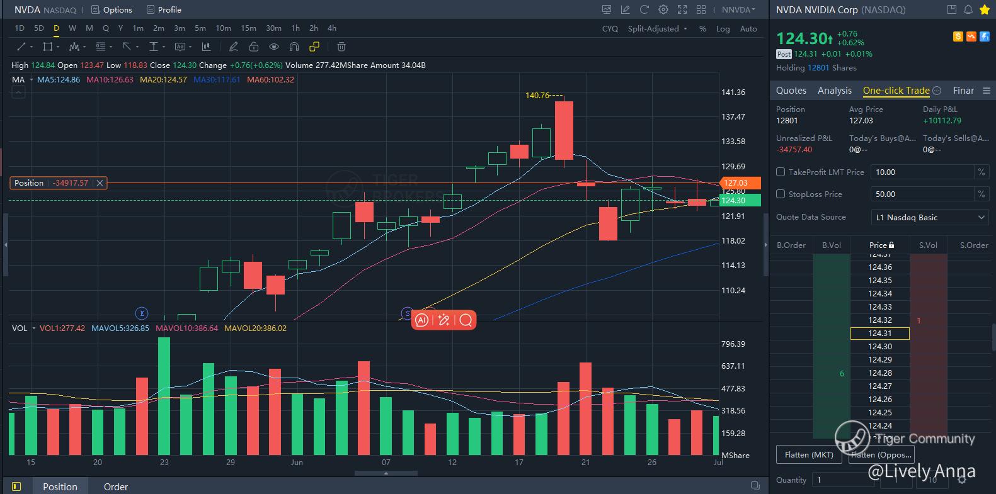Image resolution: width=996 pixels, height=494 pixels.
Task: Click the edit chart notes icon
Action: 625,9
